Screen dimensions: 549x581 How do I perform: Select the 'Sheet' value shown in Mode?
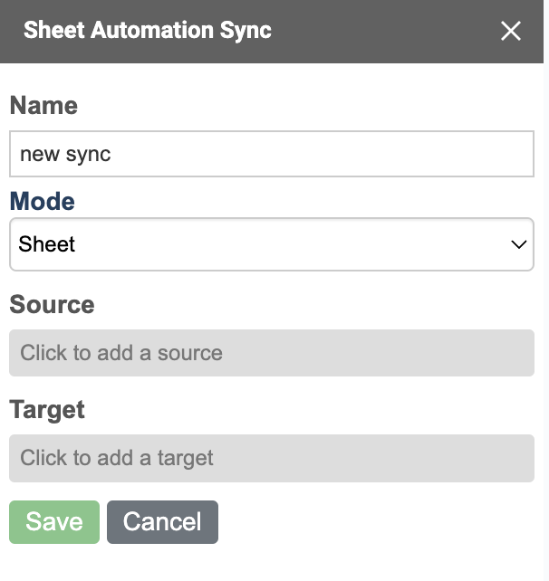click(47, 244)
